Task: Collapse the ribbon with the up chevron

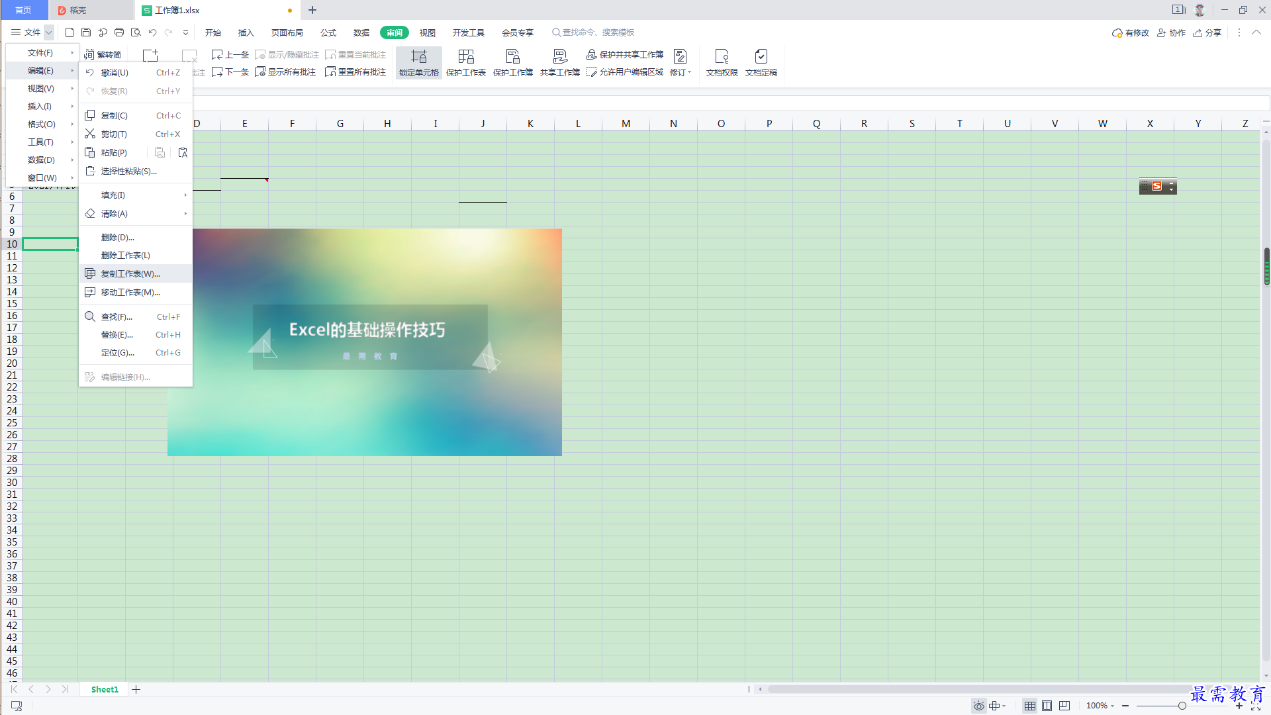Action: [x=1256, y=32]
